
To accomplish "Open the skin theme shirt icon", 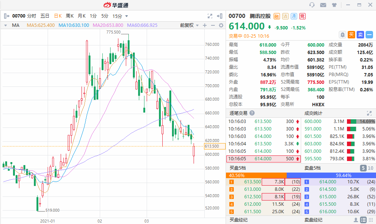I will (x=334, y=5).
